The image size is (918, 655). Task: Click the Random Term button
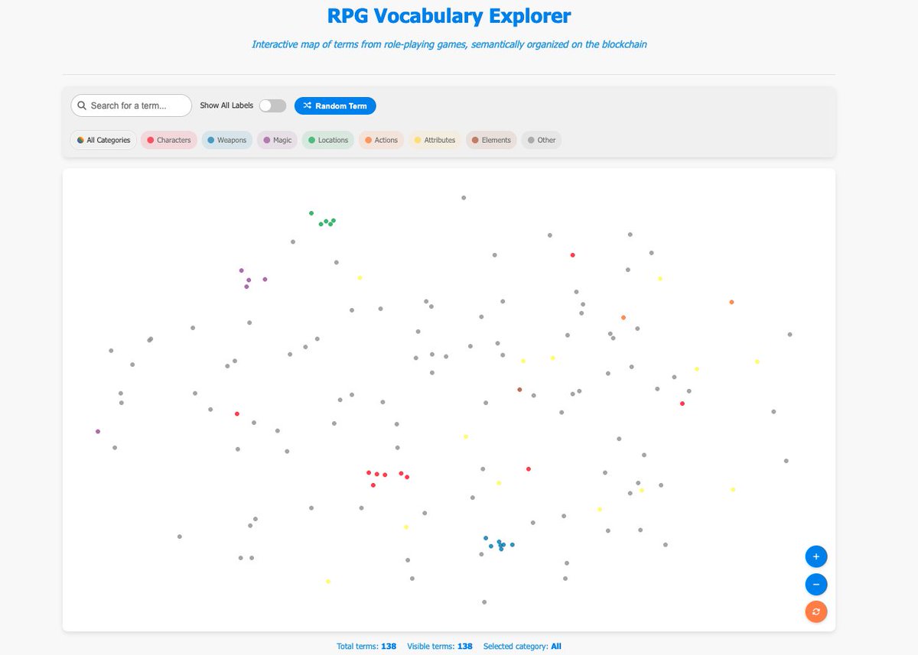[x=335, y=105]
